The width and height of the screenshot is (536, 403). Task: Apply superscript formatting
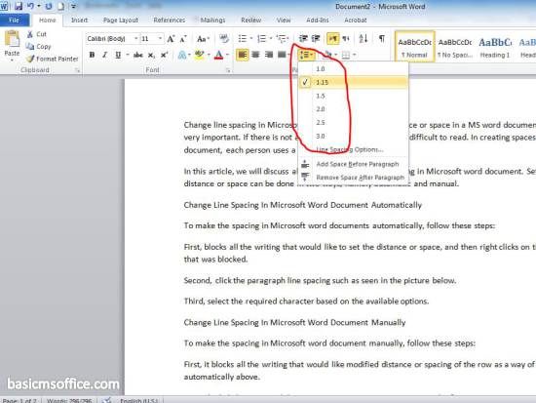164,55
